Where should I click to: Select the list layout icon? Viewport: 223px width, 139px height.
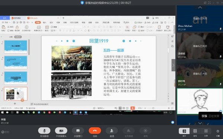206,131
